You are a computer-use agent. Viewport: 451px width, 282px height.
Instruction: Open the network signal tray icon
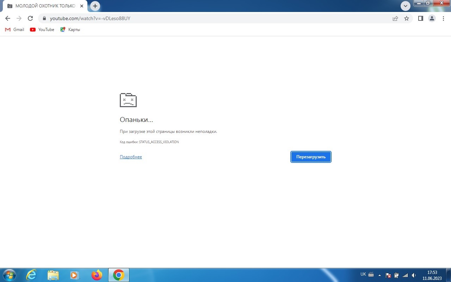point(406,275)
